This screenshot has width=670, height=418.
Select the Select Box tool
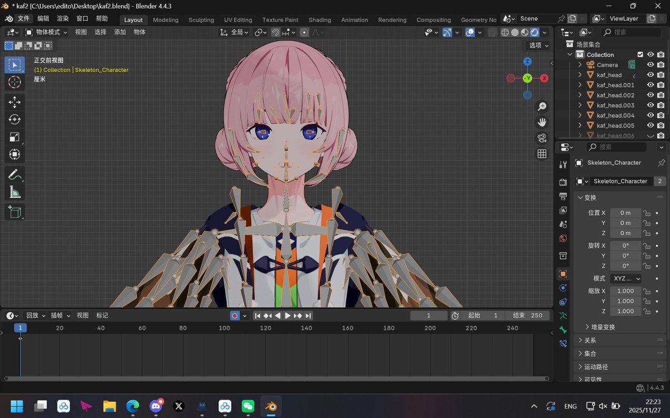(x=15, y=65)
